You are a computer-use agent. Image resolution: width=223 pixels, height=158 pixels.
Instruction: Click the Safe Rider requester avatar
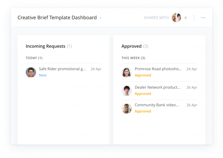(x=31, y=72)
